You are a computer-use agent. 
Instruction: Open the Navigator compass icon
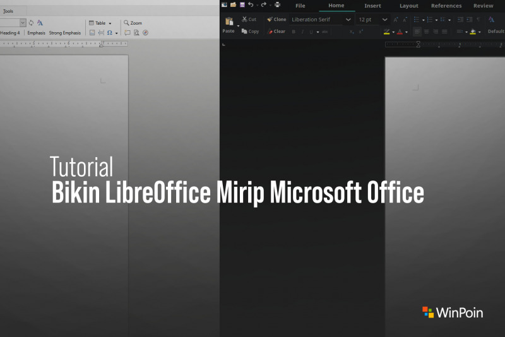pos(146,33)
